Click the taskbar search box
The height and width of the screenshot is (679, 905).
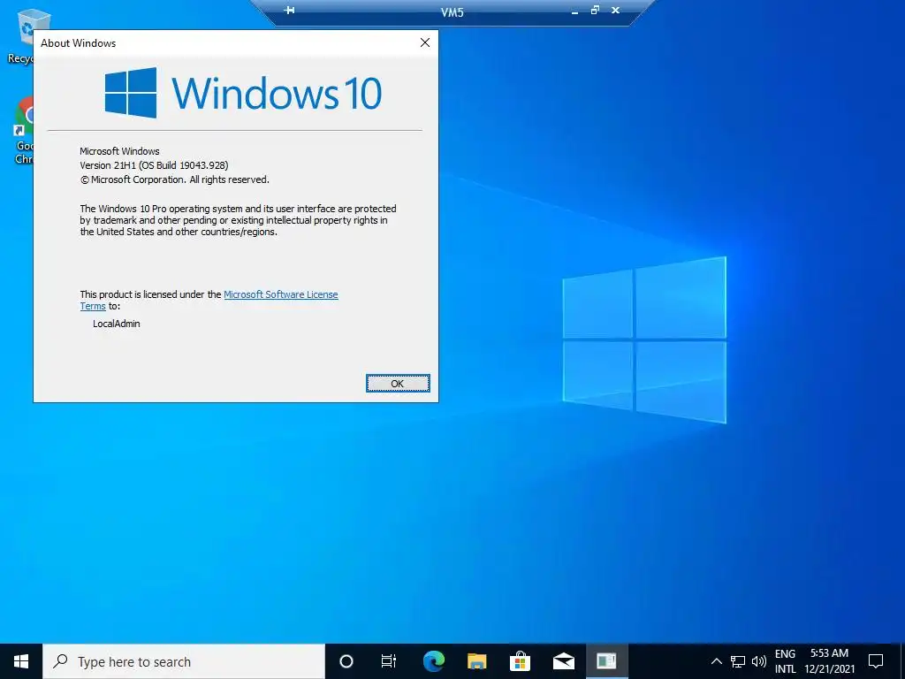(184, 661)
